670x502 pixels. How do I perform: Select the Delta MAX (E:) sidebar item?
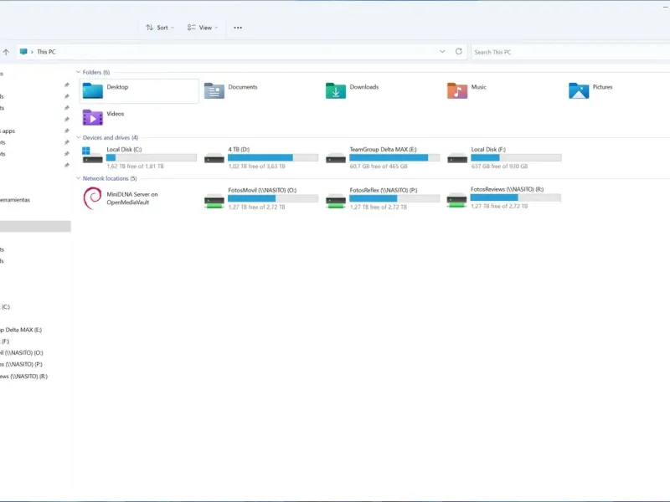click(21, 330)
